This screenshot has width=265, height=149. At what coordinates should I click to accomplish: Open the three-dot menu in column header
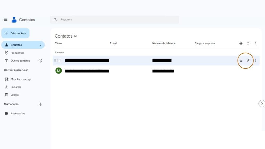click(255, 43)
